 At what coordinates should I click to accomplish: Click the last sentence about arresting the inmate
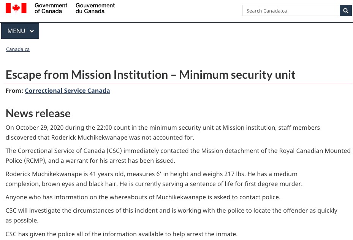[122, 234]
